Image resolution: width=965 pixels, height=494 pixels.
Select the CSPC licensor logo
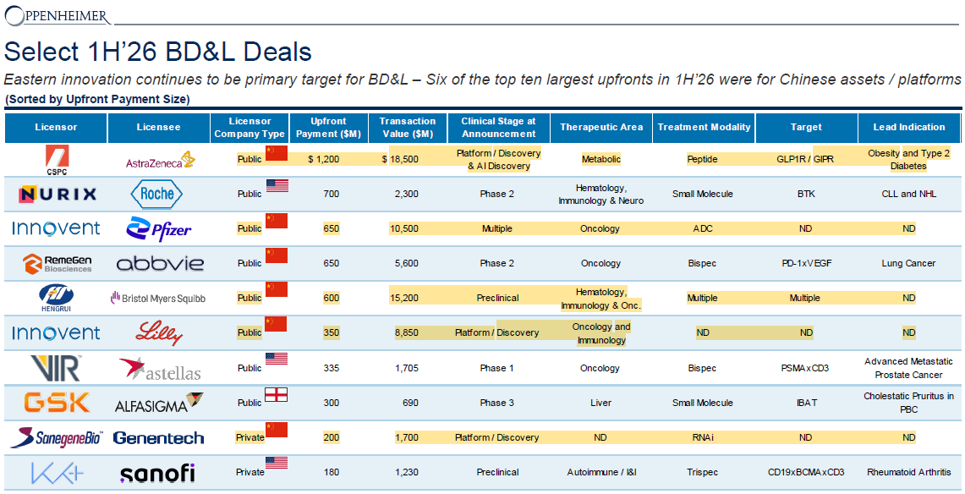tap(57, 160)
